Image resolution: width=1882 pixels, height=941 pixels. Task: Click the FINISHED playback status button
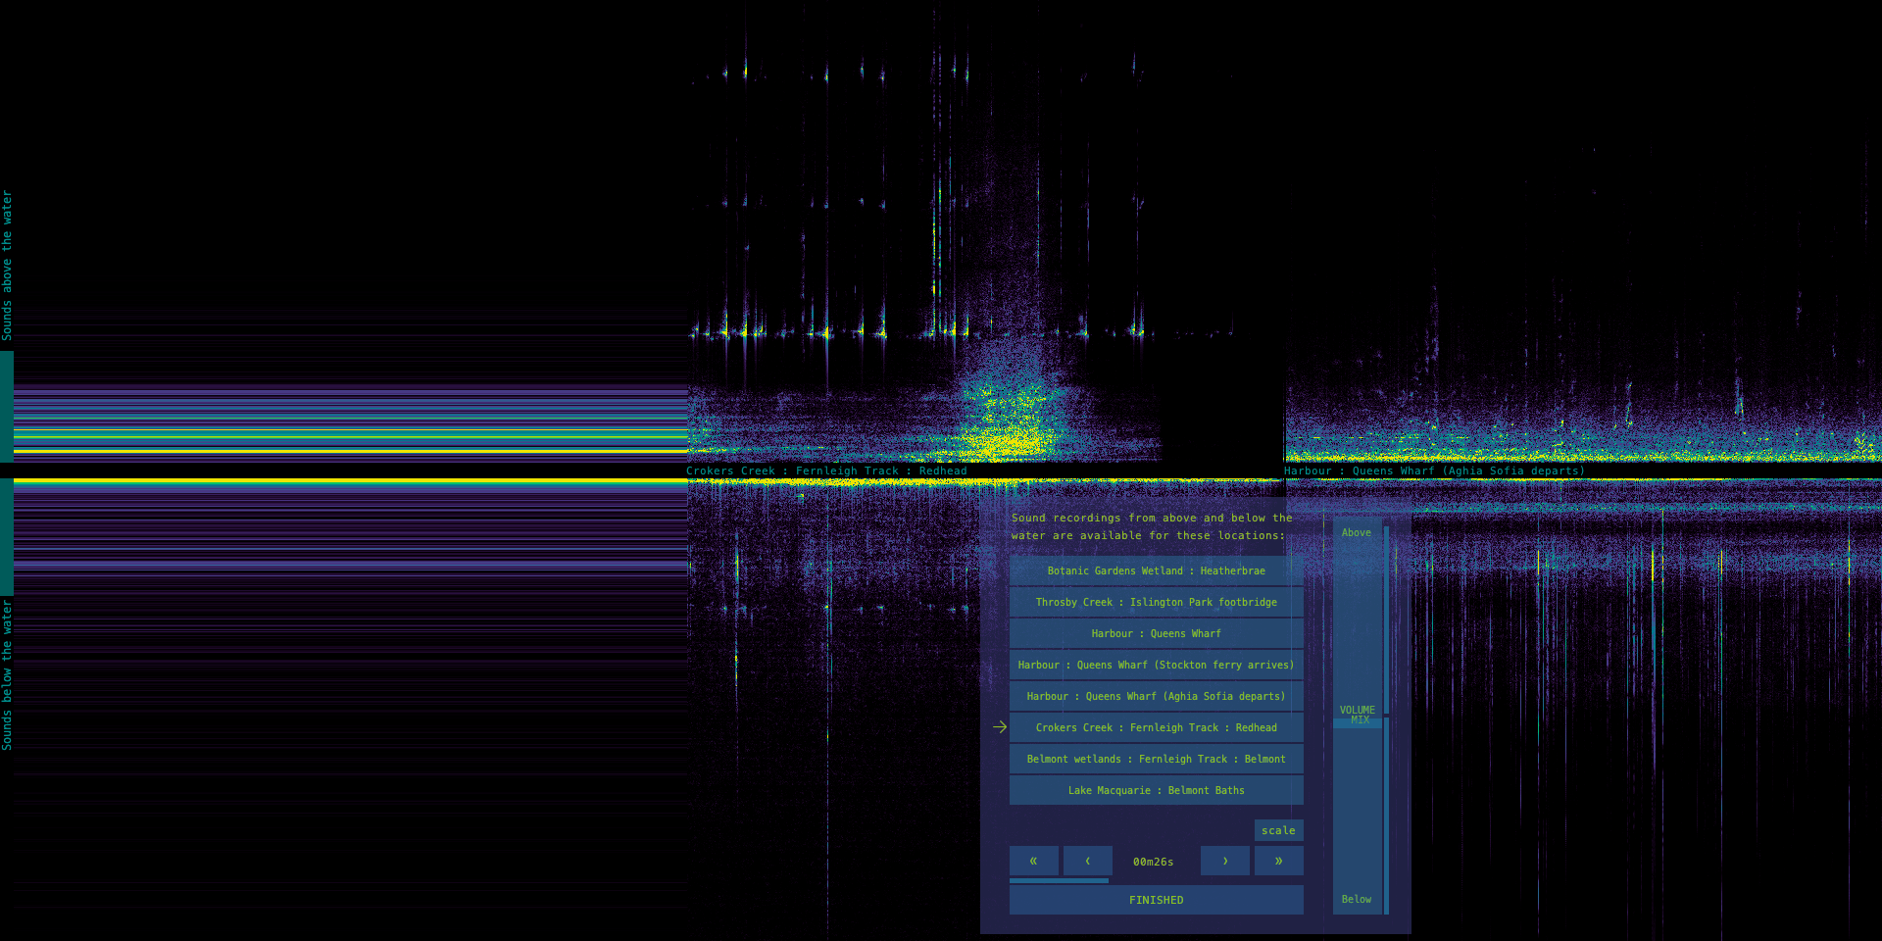pos(1156,900)
